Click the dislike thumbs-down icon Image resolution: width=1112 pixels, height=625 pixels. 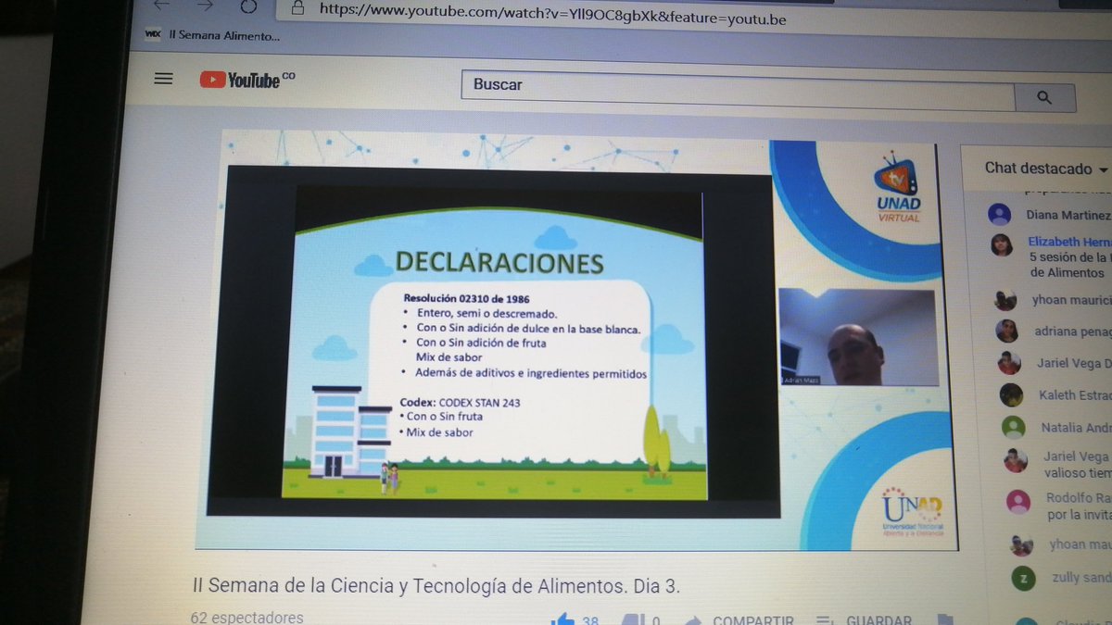pos(635,619)
